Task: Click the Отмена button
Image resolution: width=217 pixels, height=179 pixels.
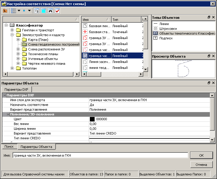Action: point(201,165)
